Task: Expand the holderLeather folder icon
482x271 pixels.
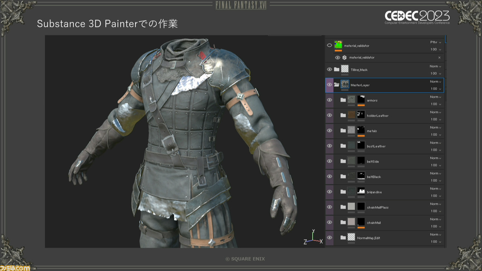Action: pyautogui.click(x=343, y=115)
